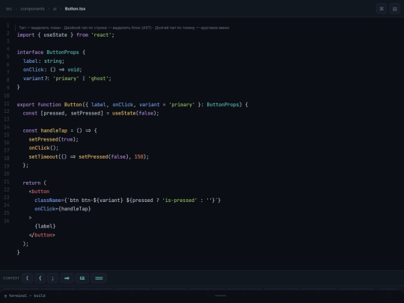Select the 'setPressed(true)' call token
404x303 pixels.
tap(52, 139)
